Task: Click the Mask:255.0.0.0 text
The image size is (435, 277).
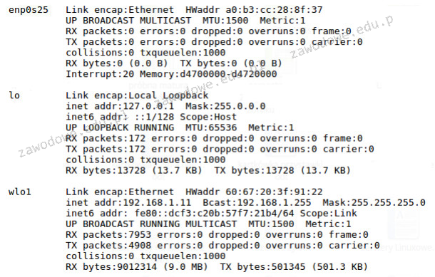Action: [225, 106]
